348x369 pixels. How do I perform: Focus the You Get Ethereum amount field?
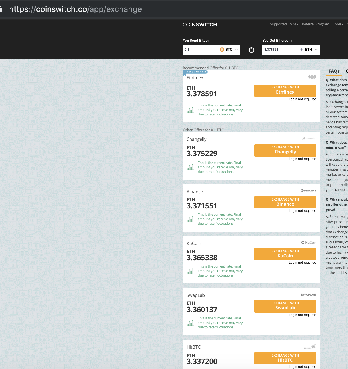pos(279,50)
